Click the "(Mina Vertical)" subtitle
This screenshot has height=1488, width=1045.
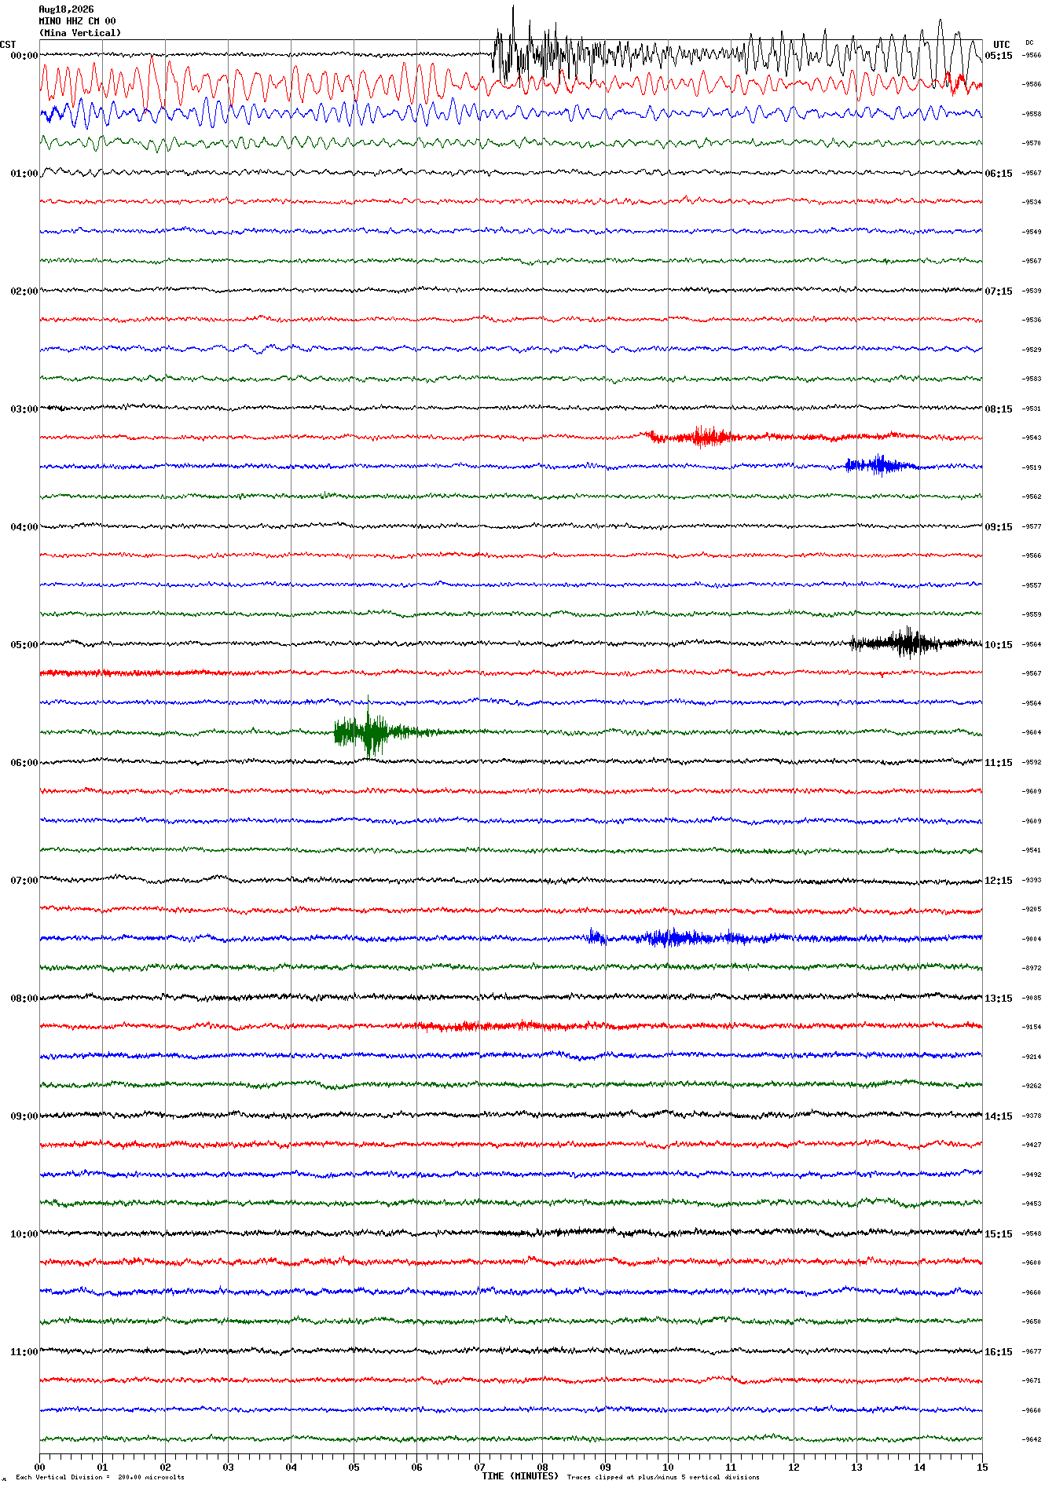pyautogui.click(x=80, y=33)
